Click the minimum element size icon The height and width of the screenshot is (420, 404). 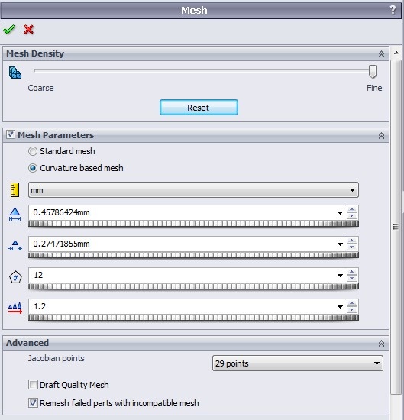pyautogui.click(x=15, y=245)
